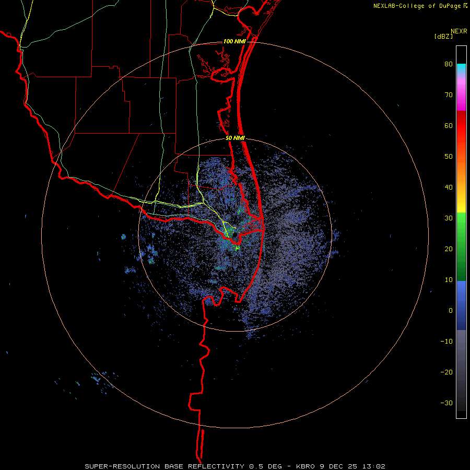Click the 30 value on the dBZ scale
This screenshot has height=470, width=470.
coord(449,218)
